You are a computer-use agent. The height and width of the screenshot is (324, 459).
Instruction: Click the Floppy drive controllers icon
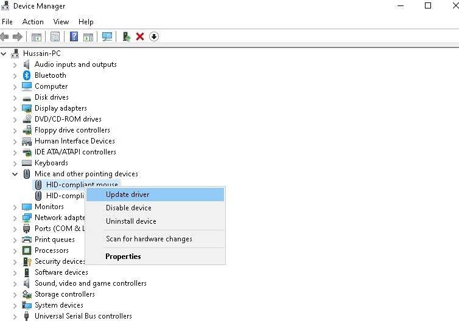pos(27,130)
